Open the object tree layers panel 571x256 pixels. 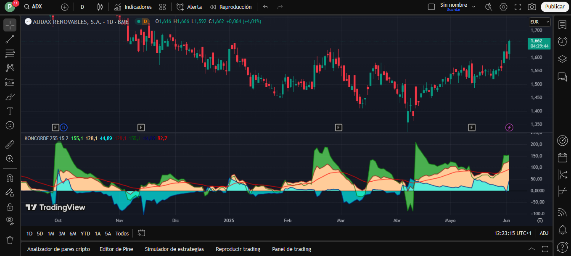point(563,59)
